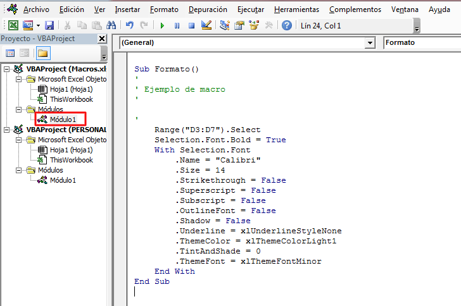
Task: Open the Depuración menu
Action: 208,9
